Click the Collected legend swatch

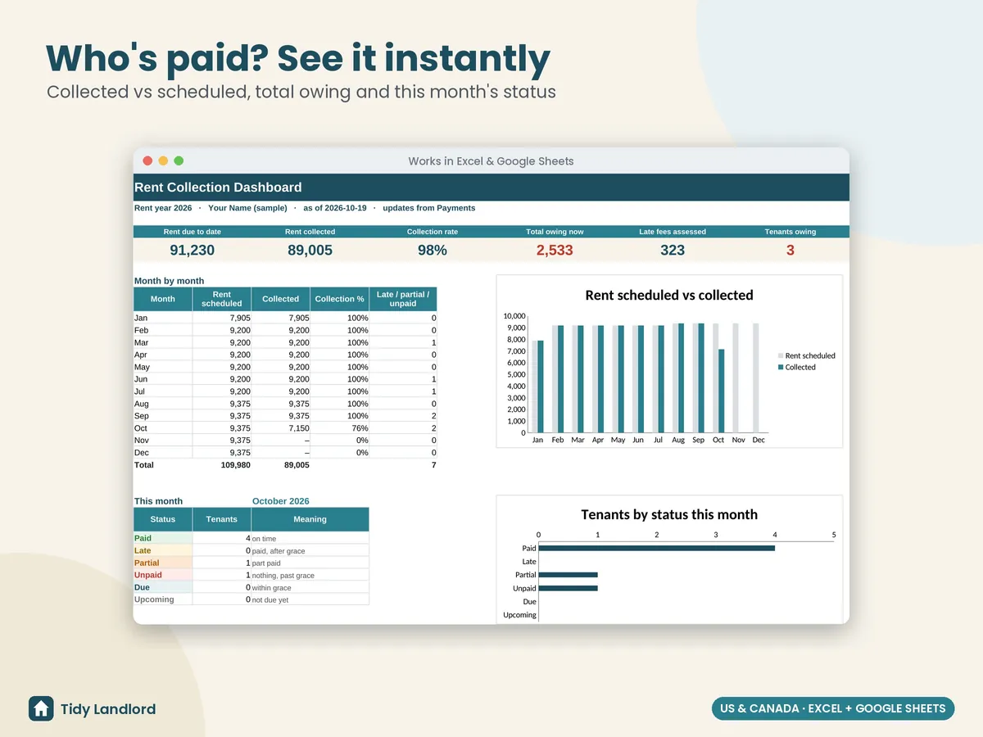point(780,368)
